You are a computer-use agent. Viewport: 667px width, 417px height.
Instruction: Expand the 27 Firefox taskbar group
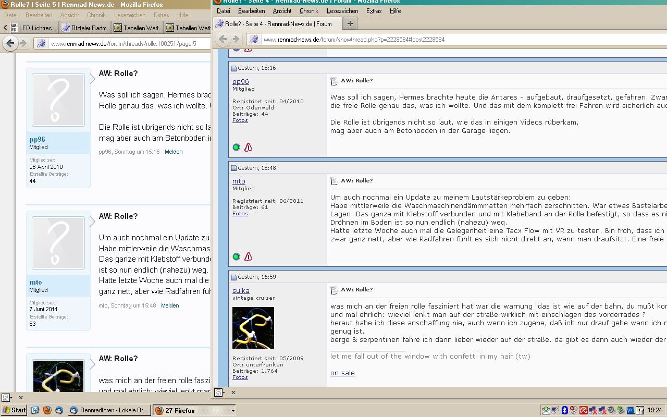click(x=195, y=410)
